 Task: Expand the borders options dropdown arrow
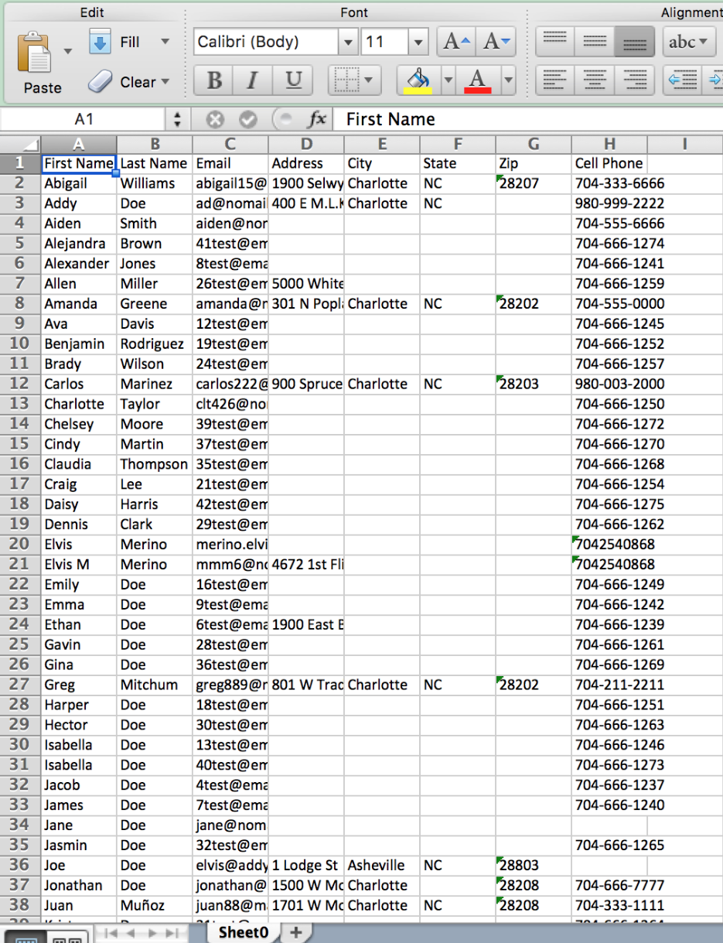[x=367, y=80]
